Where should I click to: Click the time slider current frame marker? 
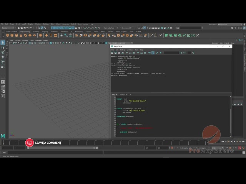tap(3, 142)
